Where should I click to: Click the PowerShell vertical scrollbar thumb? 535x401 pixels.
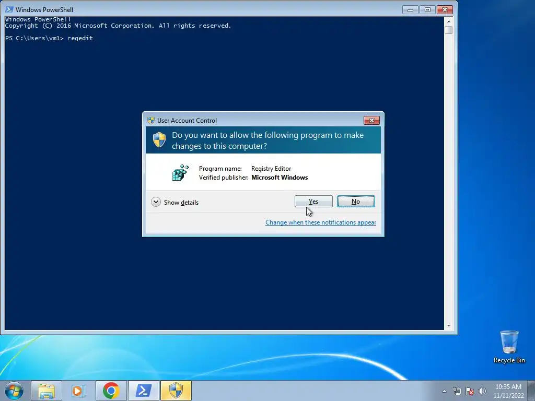pos(449,30)
